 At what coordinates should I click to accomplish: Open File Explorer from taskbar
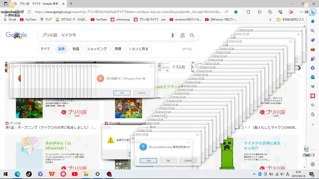coord(86,174)
